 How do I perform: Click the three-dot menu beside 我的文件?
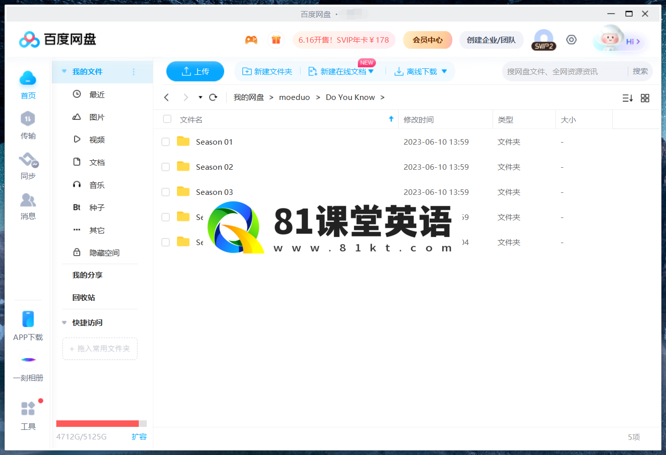click(134, 72)
